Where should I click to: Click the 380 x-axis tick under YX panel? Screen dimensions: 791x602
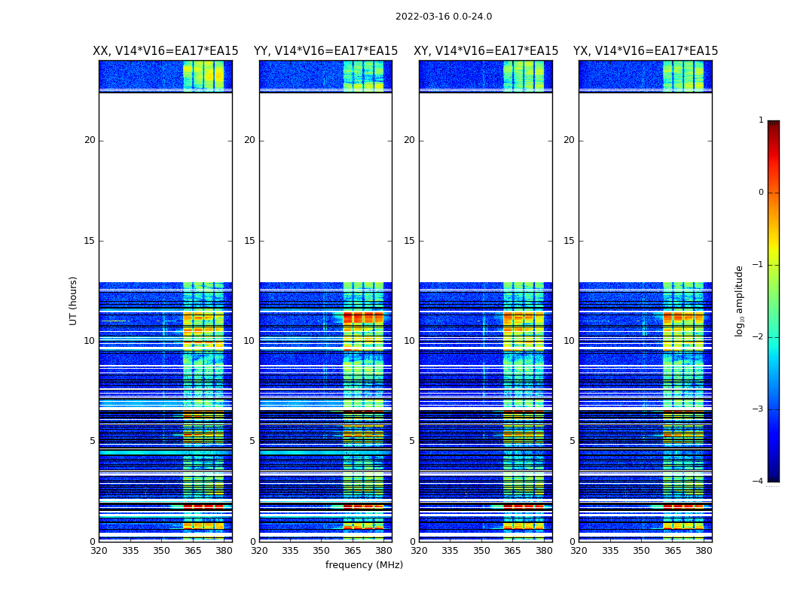point(704,551)
